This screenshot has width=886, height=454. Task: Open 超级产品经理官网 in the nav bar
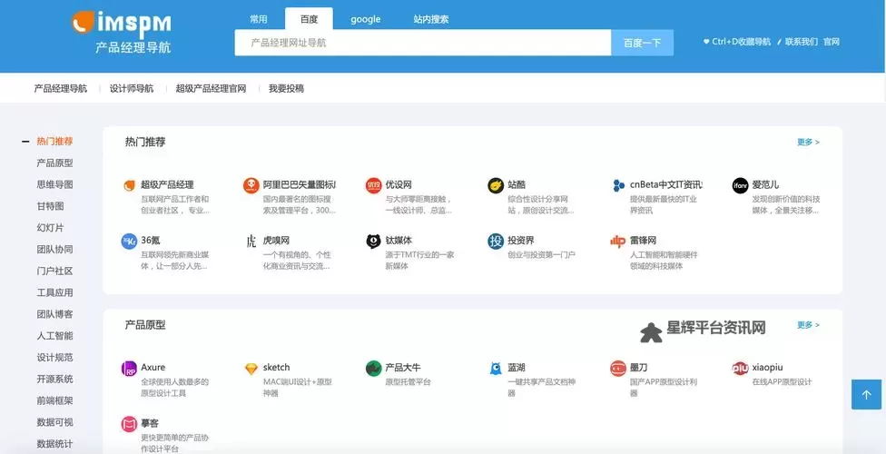pos(211,88)
